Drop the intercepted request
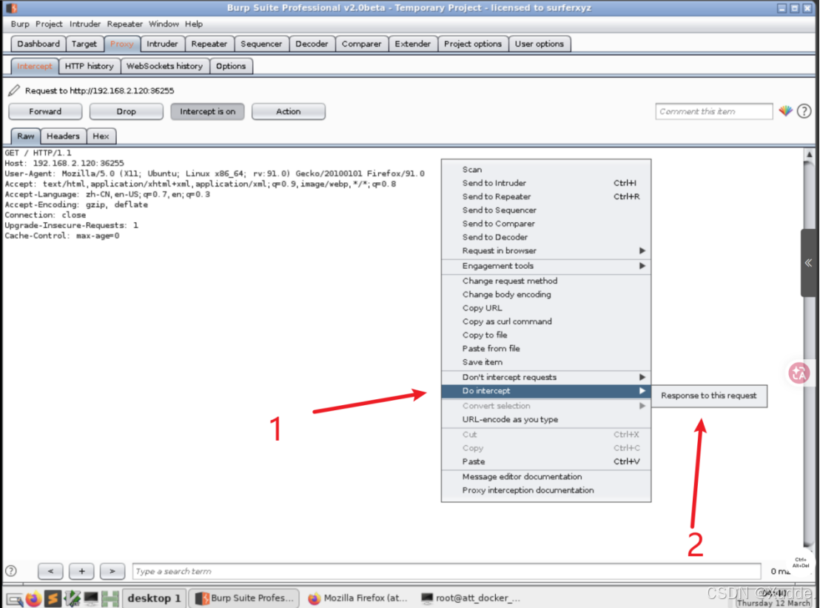Image resolution: width=820 pixels, height=608 pixels. [126, 111]
